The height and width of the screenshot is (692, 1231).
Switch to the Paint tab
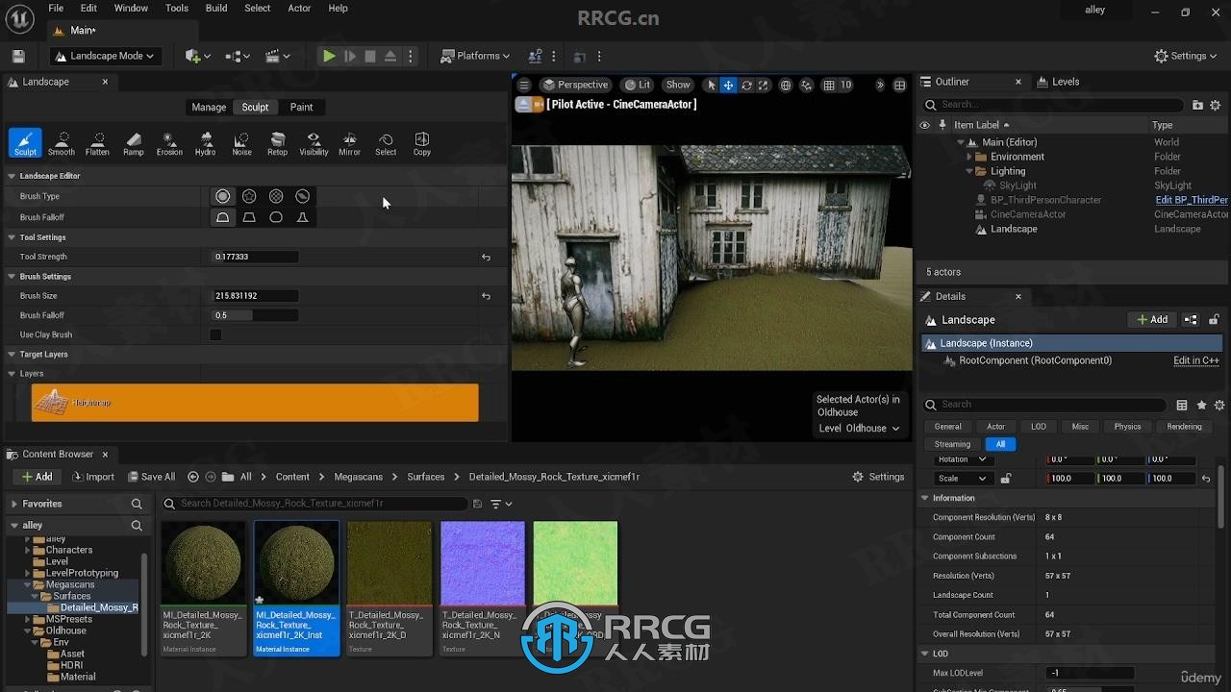302,108
